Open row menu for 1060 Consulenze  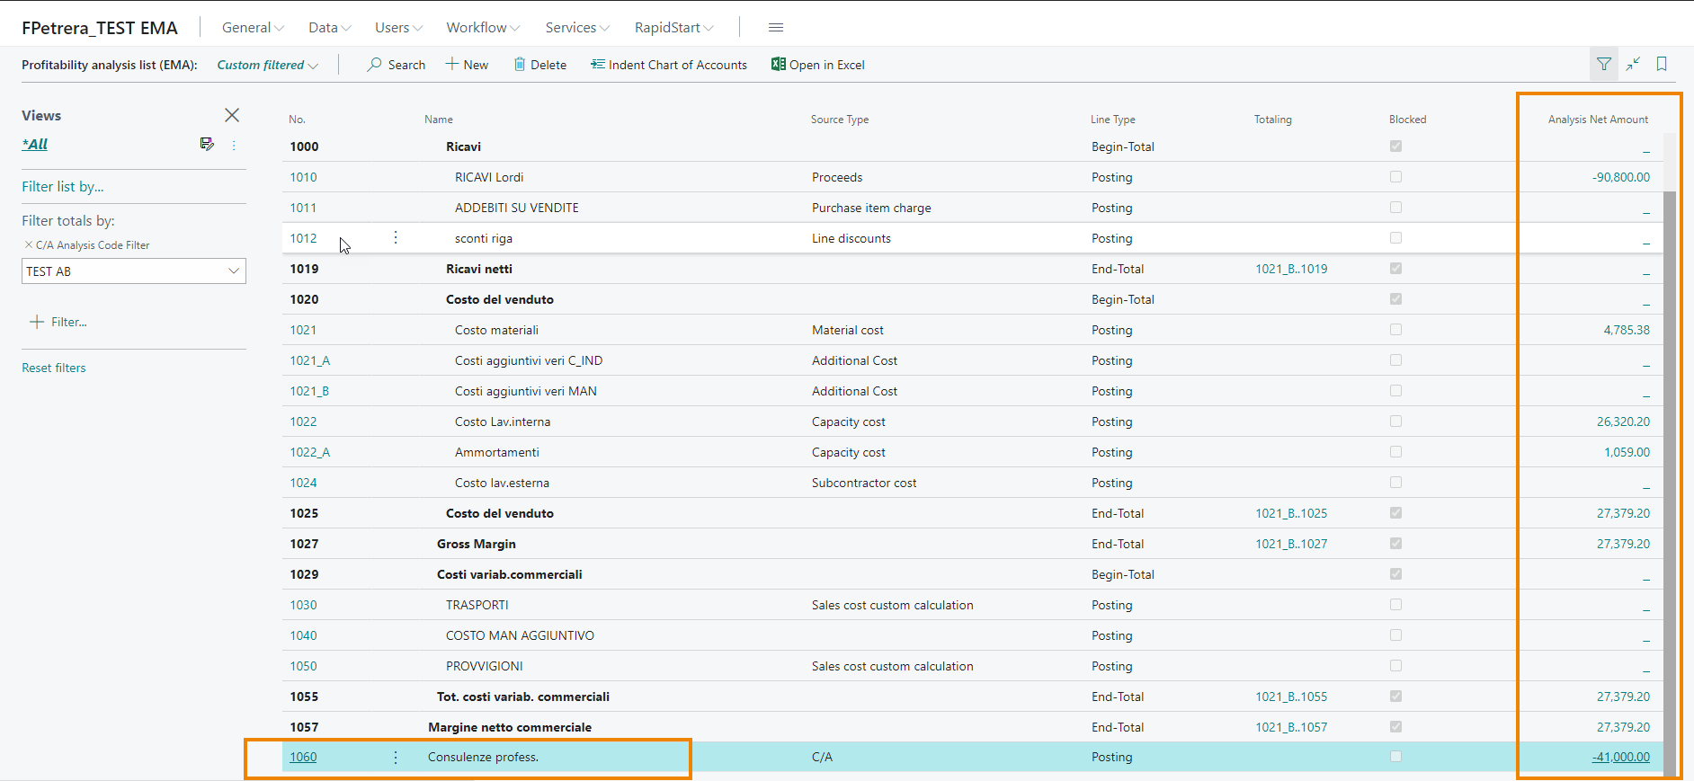396,758
